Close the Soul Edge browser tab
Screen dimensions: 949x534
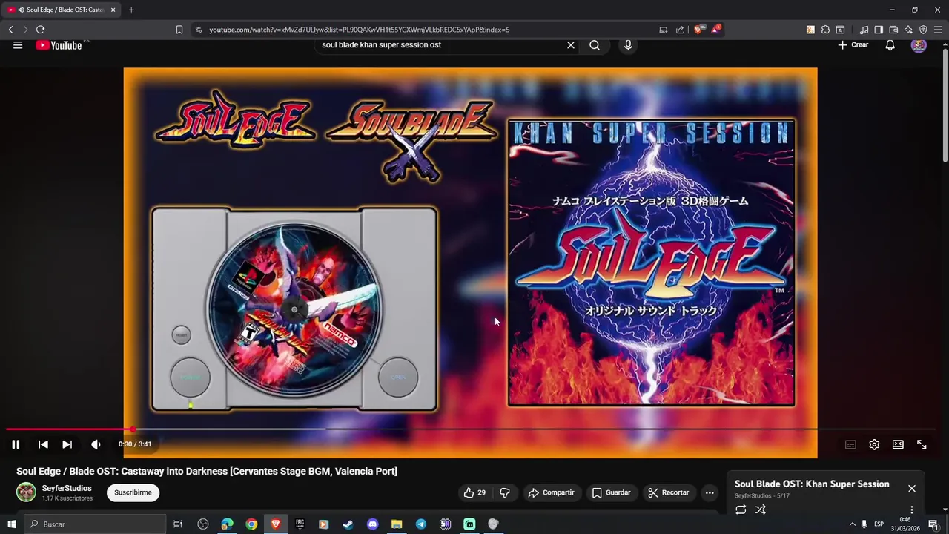(x=113, y=10)
